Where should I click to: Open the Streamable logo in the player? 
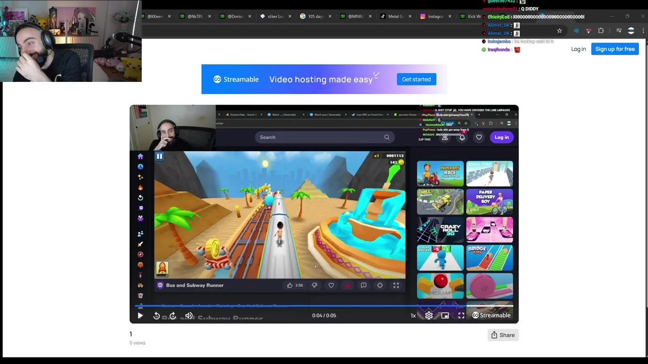(x=491, y=315)
